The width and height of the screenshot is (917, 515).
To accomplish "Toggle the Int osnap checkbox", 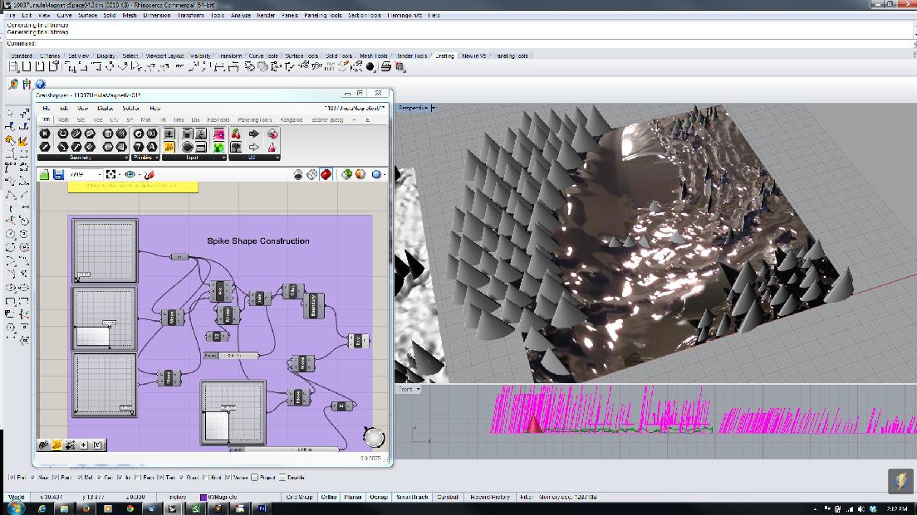I will 120,478.
